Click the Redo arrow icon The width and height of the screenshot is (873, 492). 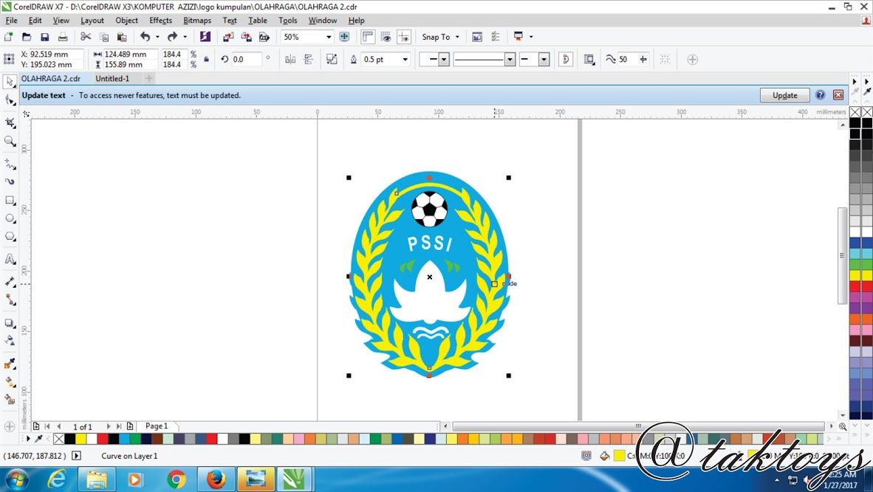[172, 37]
